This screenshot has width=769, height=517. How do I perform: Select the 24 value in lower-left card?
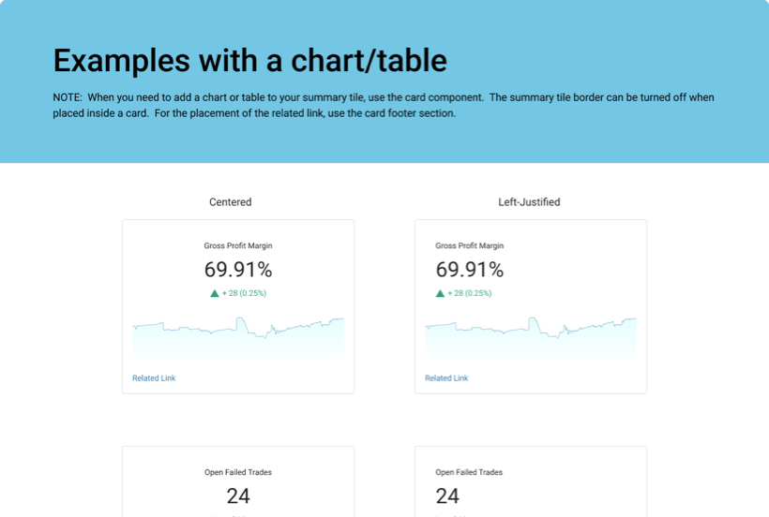[238, 495]
